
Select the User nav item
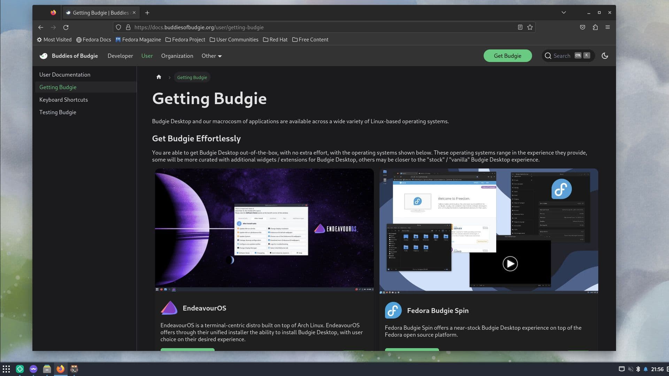147,56
